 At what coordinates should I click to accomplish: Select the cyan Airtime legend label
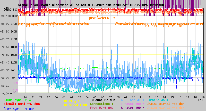pyautogui.click(x=157, y=100)
